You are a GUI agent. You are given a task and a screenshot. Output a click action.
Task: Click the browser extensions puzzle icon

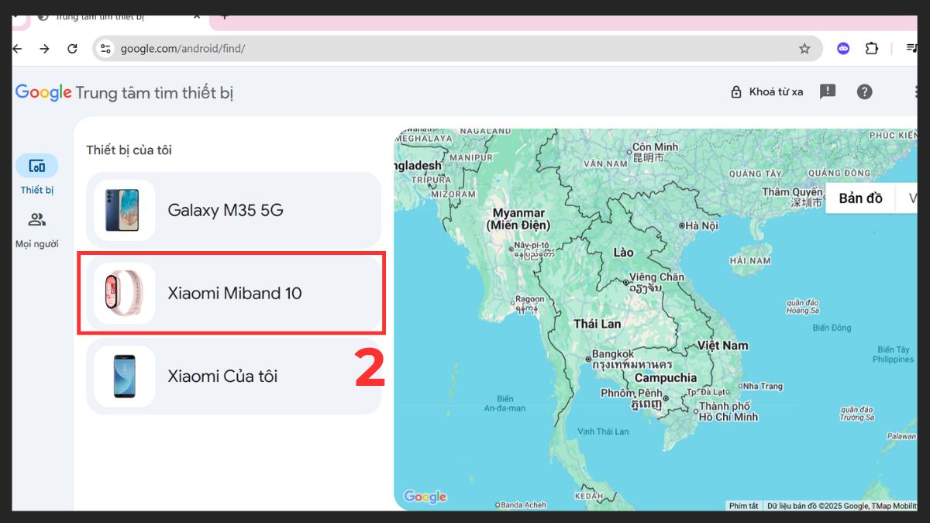[x=871, y=48]
